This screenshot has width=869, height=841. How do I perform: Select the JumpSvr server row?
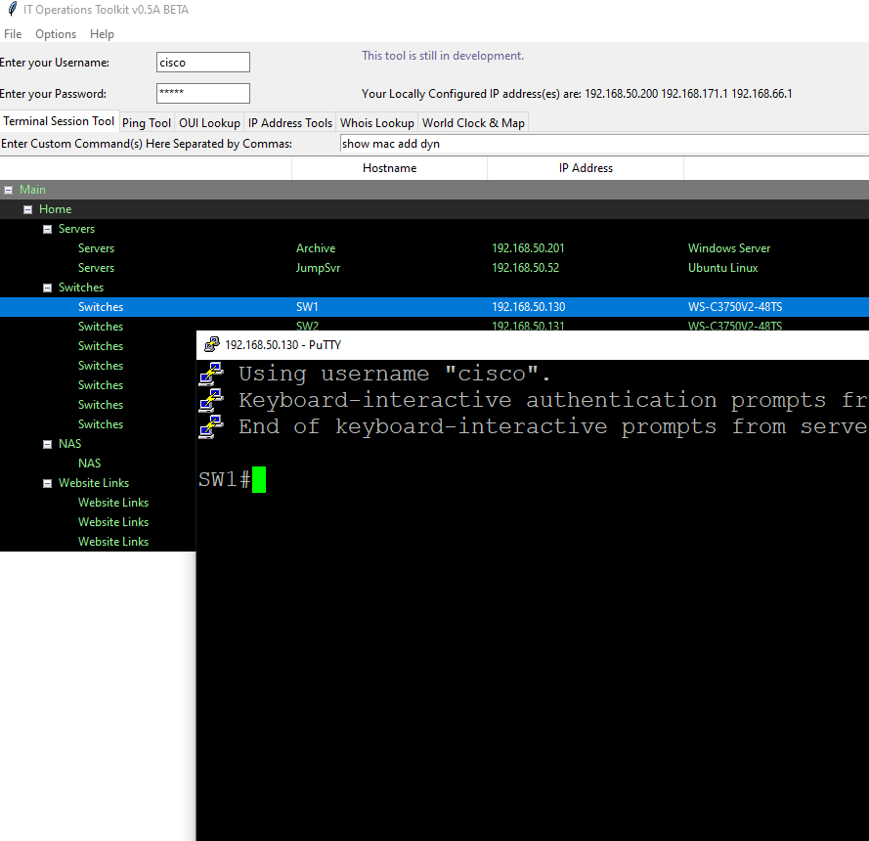pyautogui.click(x=434, y=268)
